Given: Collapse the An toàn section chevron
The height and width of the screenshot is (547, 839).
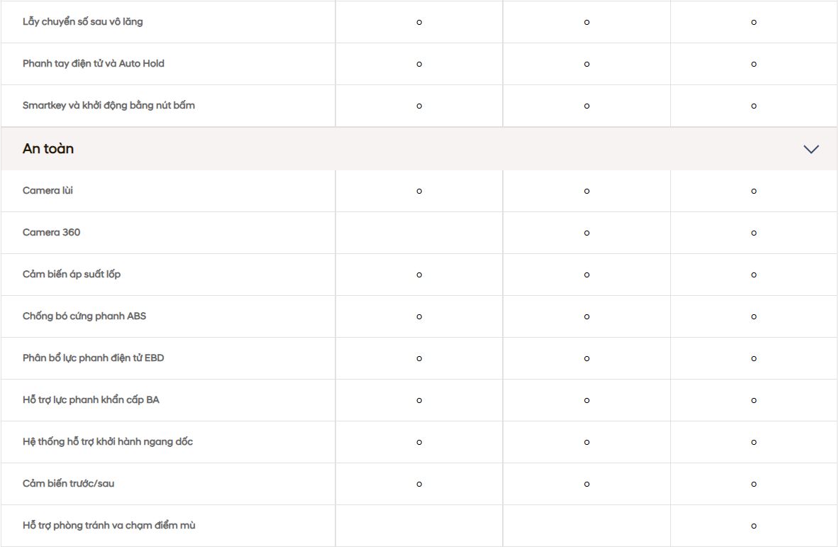Looking at the screenshot, I should click(x=811, y=149).
